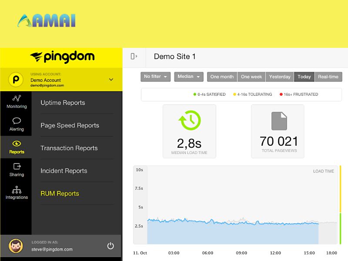
Task: Open the No filter dropdown
Action: click(x=156, y=77)
